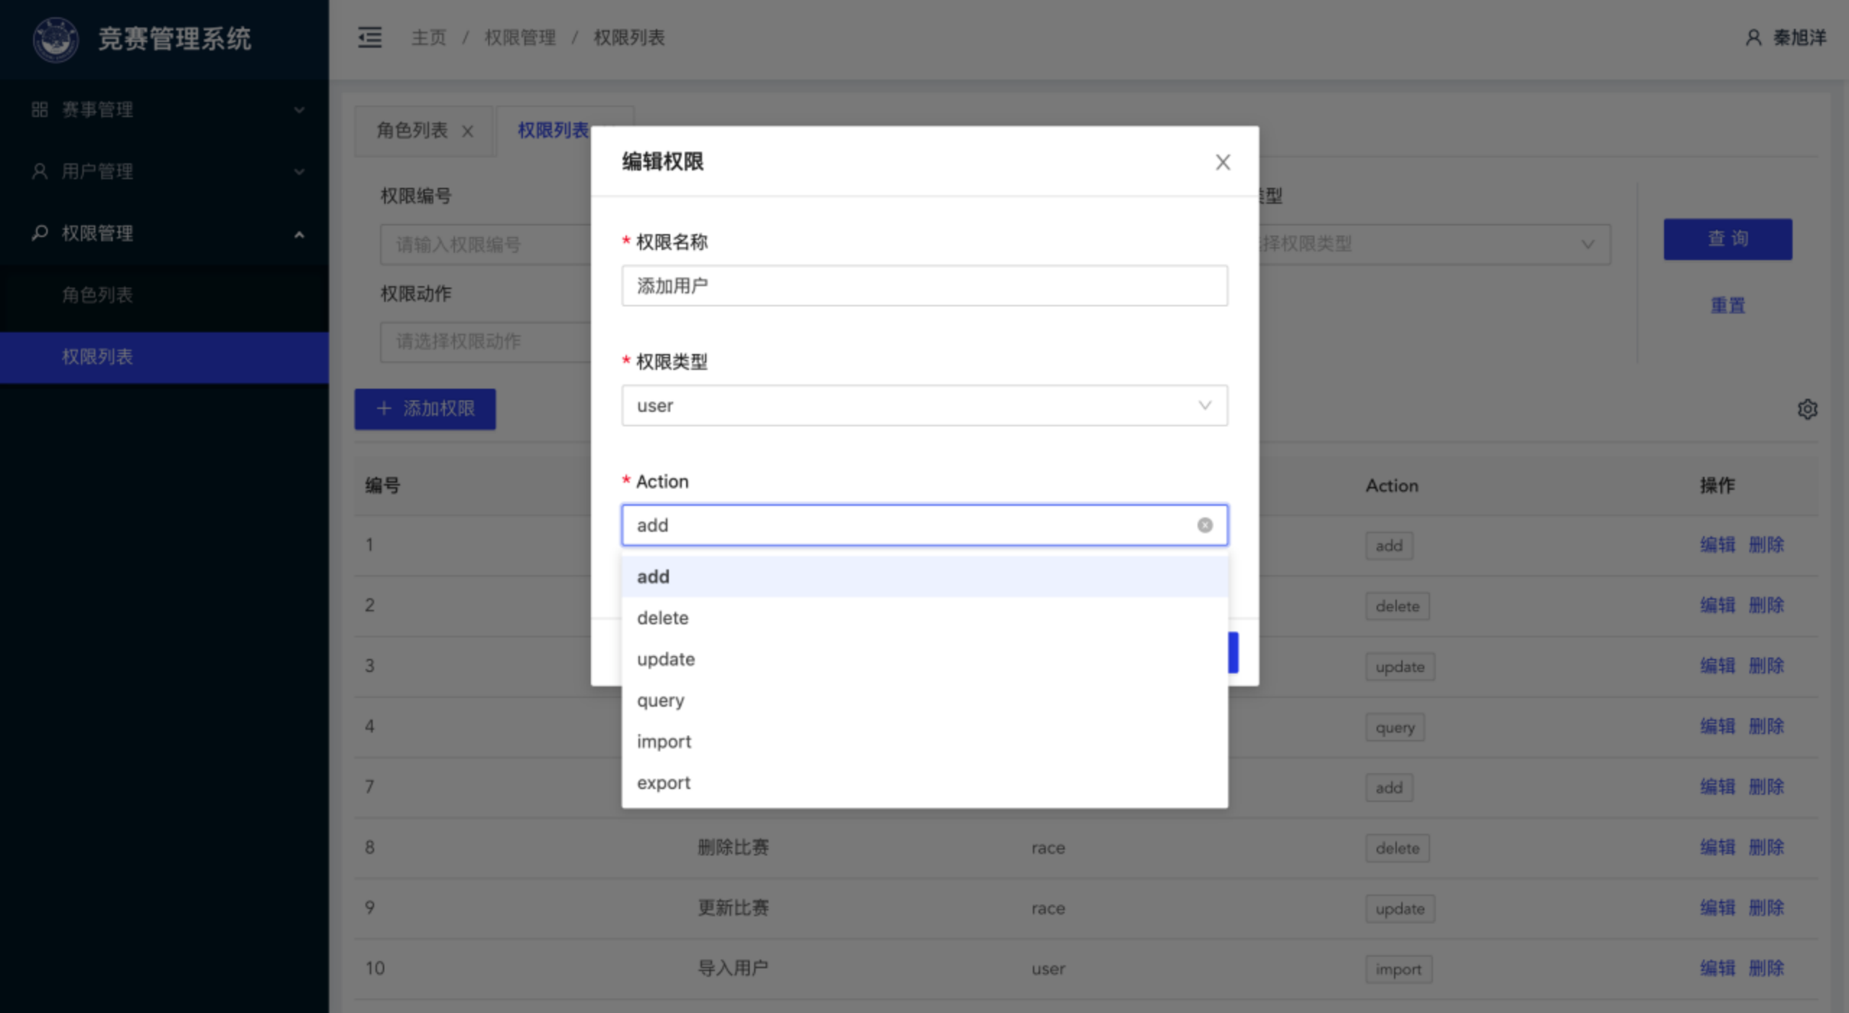Clear the Action field with the X icon

pyautogui.click(x=1205, y=525)
